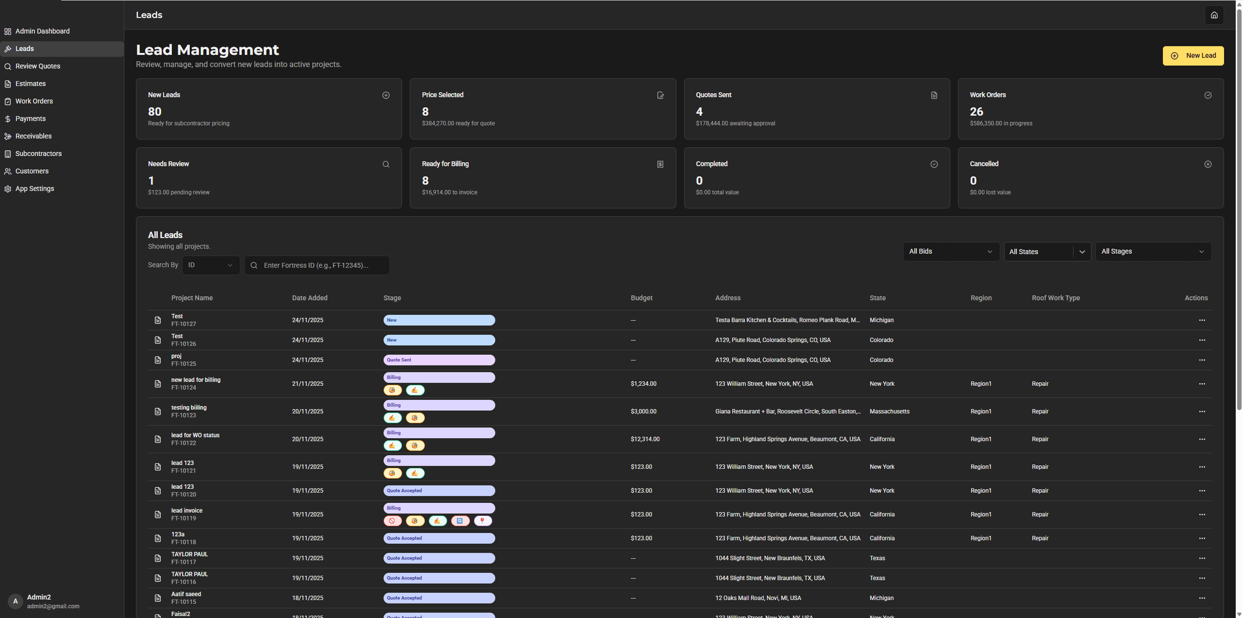Click Billing stage badge for FT-10123
Image resolution: width=1243 pixels, height=618 pixels.
[x=439, y=405]
